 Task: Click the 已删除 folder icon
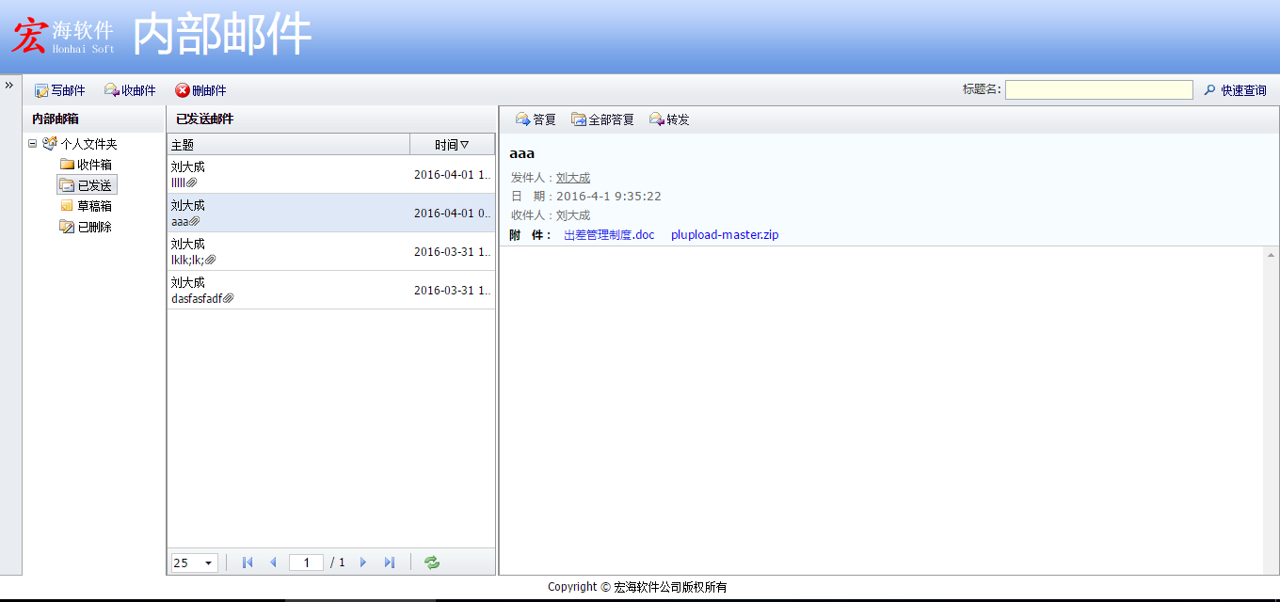67,227
